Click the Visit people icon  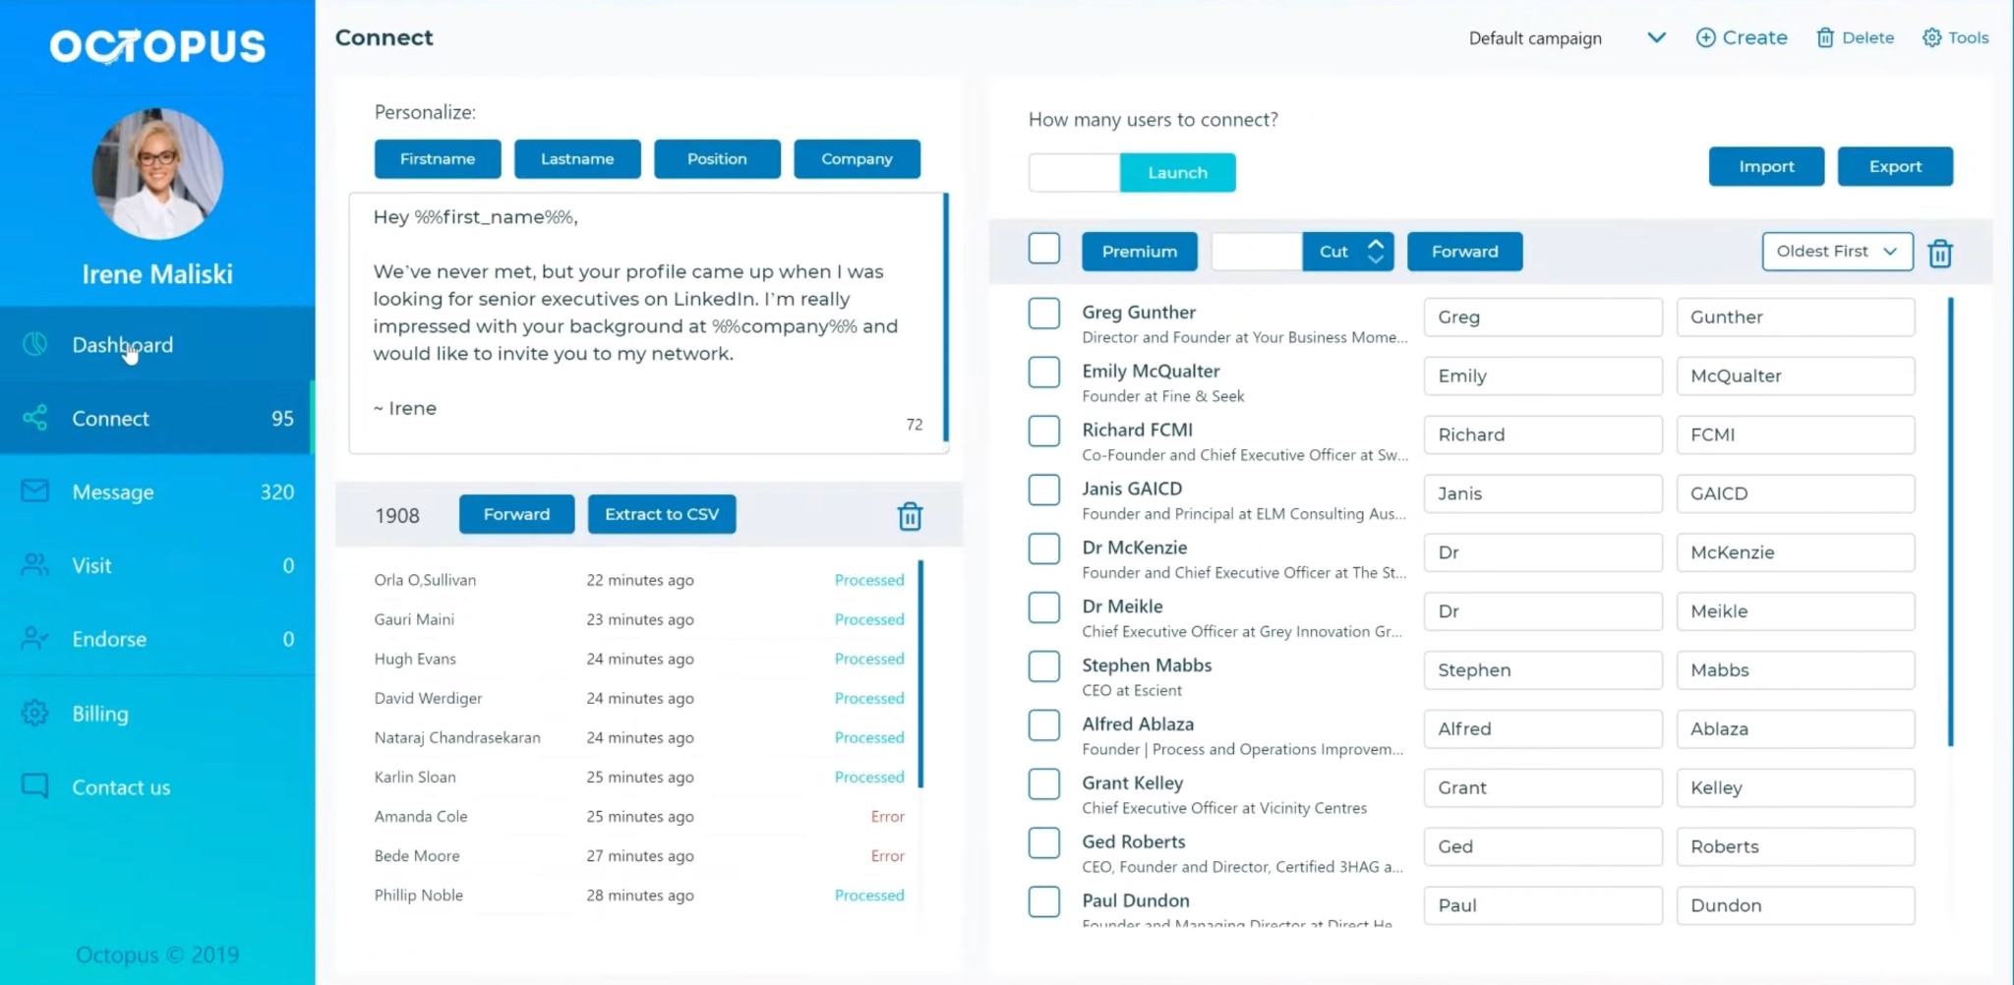tap(35, 565)
